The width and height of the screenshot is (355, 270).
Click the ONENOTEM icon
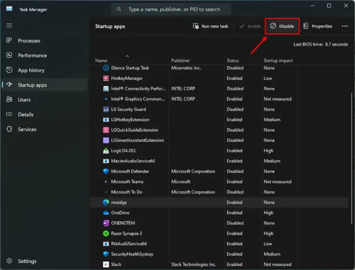pyautogui.click(x=106, y=223)
